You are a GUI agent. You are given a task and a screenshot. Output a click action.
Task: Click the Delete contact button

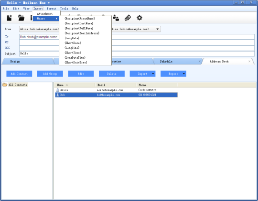coord(111,74)
